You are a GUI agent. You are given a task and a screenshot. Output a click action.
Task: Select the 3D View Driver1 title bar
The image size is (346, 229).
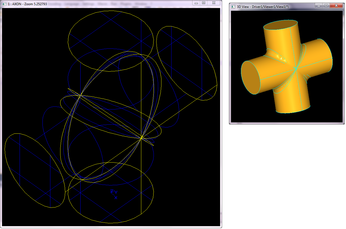[272, 7]
